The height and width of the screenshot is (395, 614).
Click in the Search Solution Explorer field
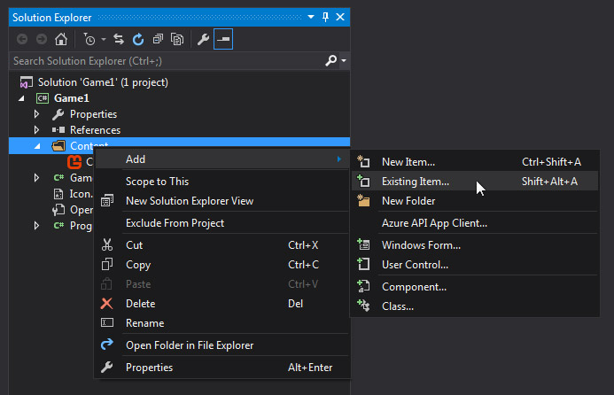[164, 61]
